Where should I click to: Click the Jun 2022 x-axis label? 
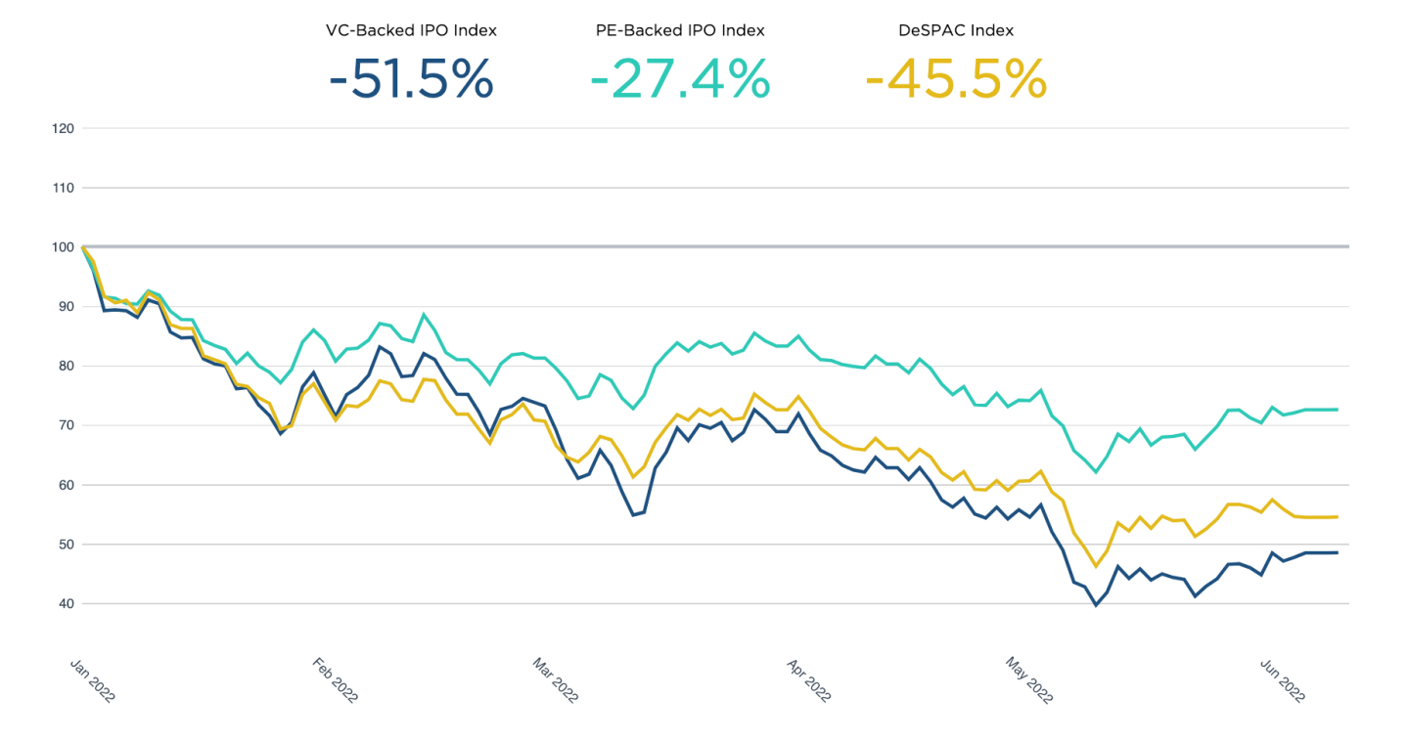[x=1279, y=680]
